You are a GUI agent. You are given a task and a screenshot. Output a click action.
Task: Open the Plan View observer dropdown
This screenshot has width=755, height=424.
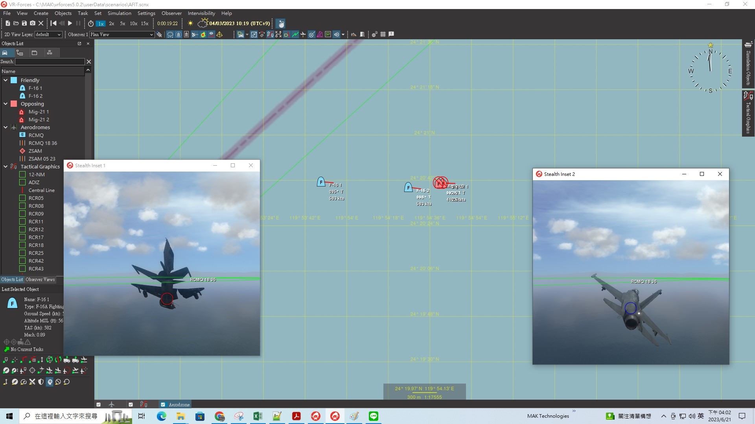point(122,35)
